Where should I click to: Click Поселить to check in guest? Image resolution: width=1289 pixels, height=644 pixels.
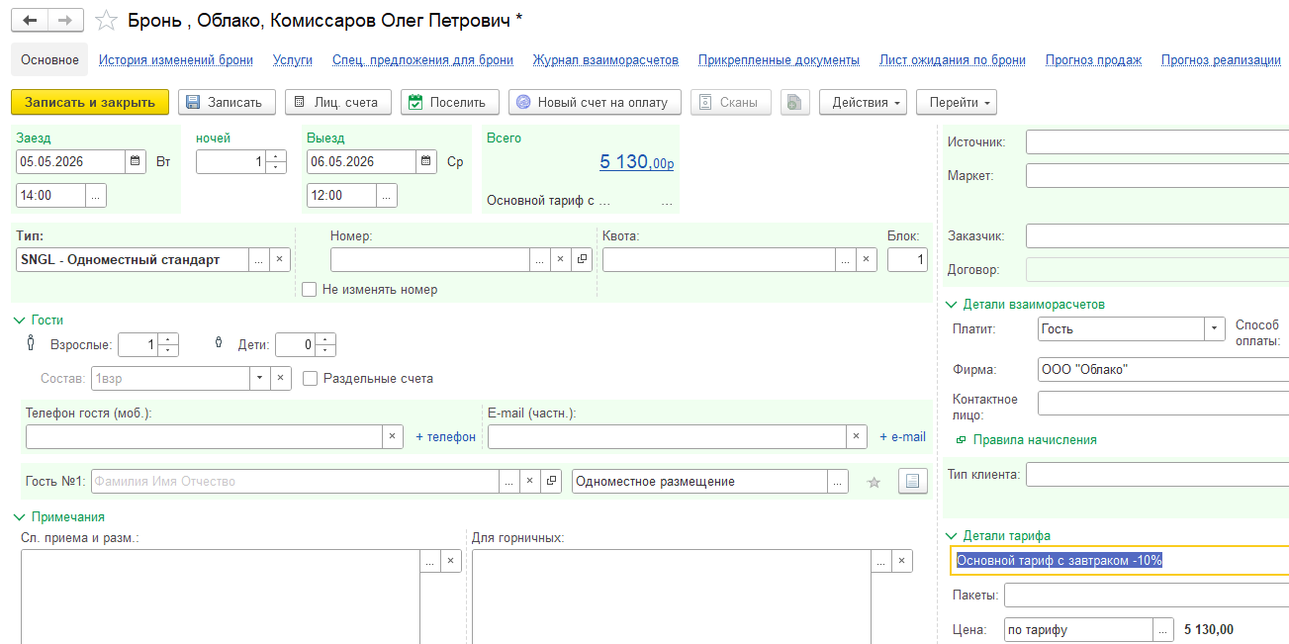pyautogui.click(x=450, y=102)
